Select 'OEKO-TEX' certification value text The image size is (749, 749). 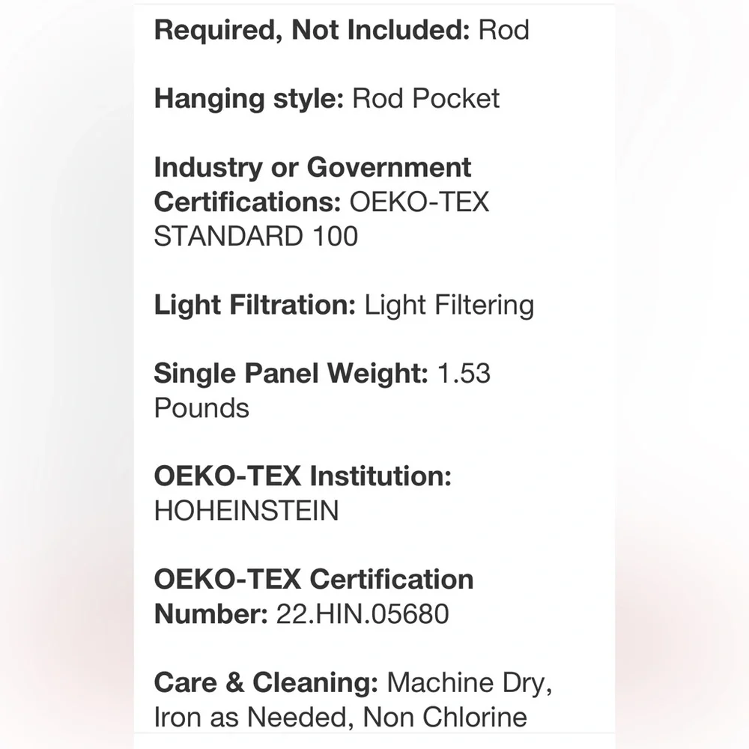tap(419, 202)
